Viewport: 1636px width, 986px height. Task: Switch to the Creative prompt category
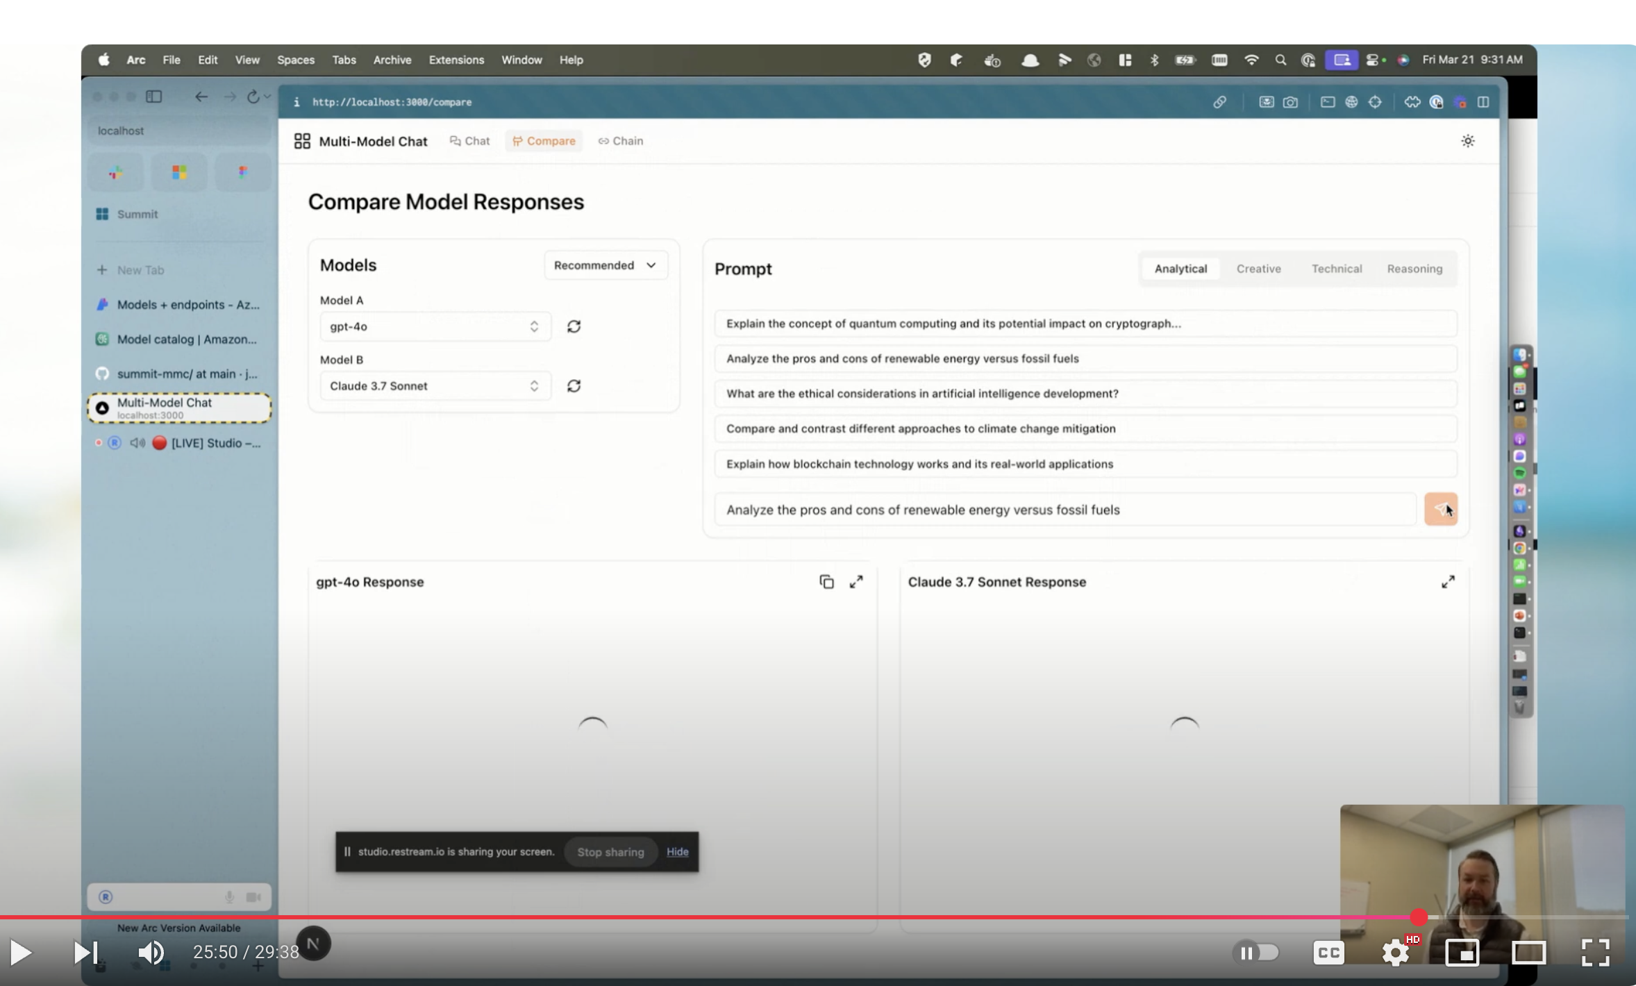coord(1259,269)
